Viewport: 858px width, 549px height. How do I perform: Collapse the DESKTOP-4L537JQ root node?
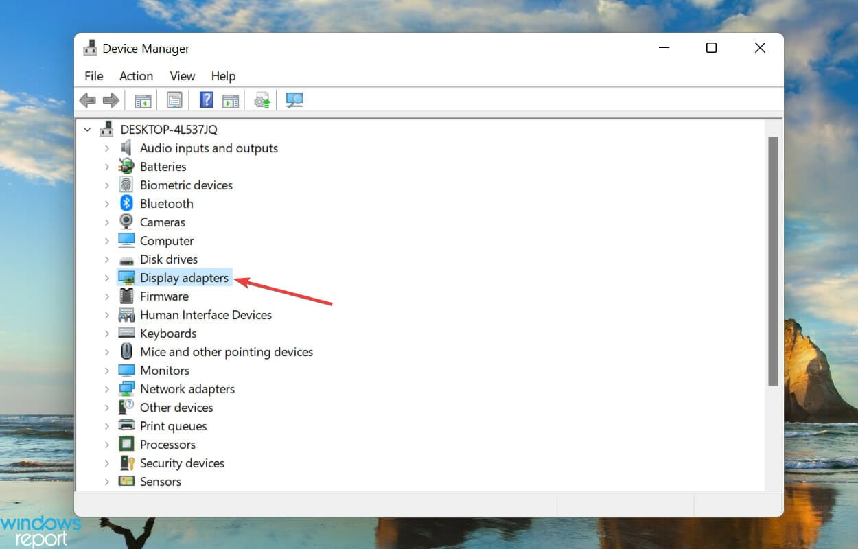click(x=87, y=130)
